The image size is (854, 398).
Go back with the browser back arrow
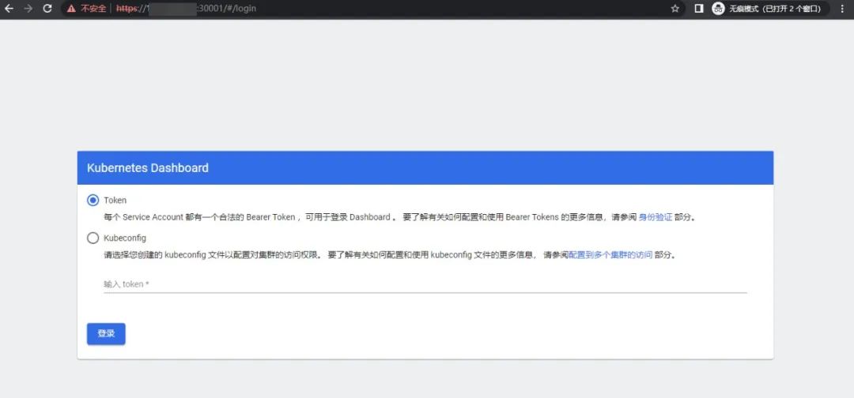tap(9, 9)
